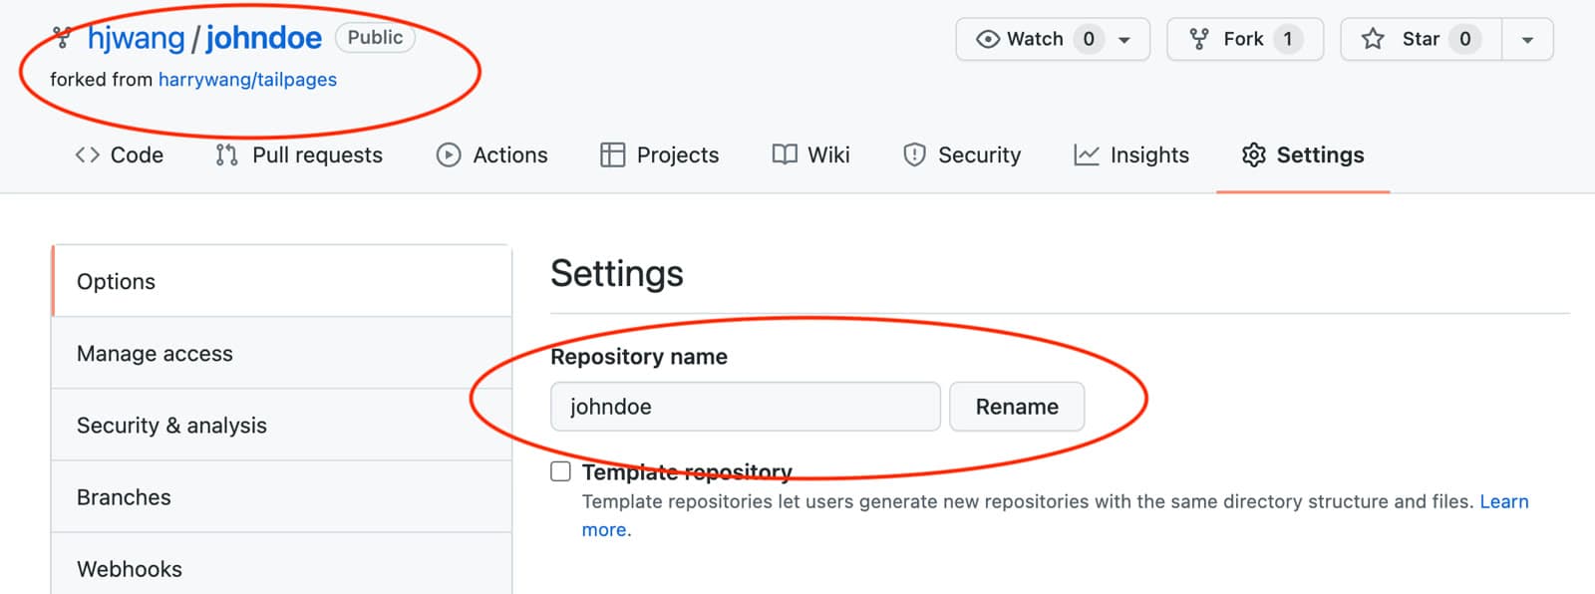The image size is (1595, 594).
Task: Click the Wiki book icon
Action: click(785, 154)
